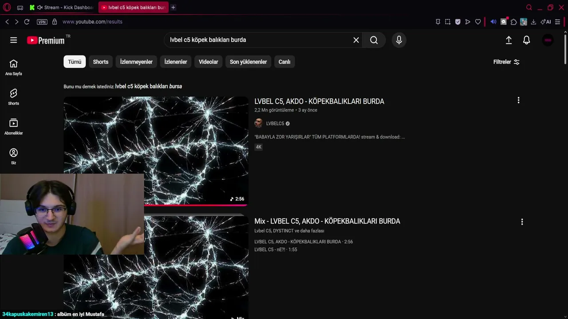
Task: Switch to the Stream - Kick Dashboard tab
Action: tap(62, 8)
